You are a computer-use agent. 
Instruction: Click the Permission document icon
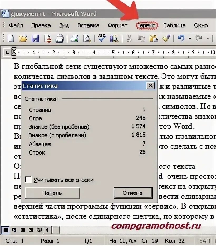coord(47,38)
